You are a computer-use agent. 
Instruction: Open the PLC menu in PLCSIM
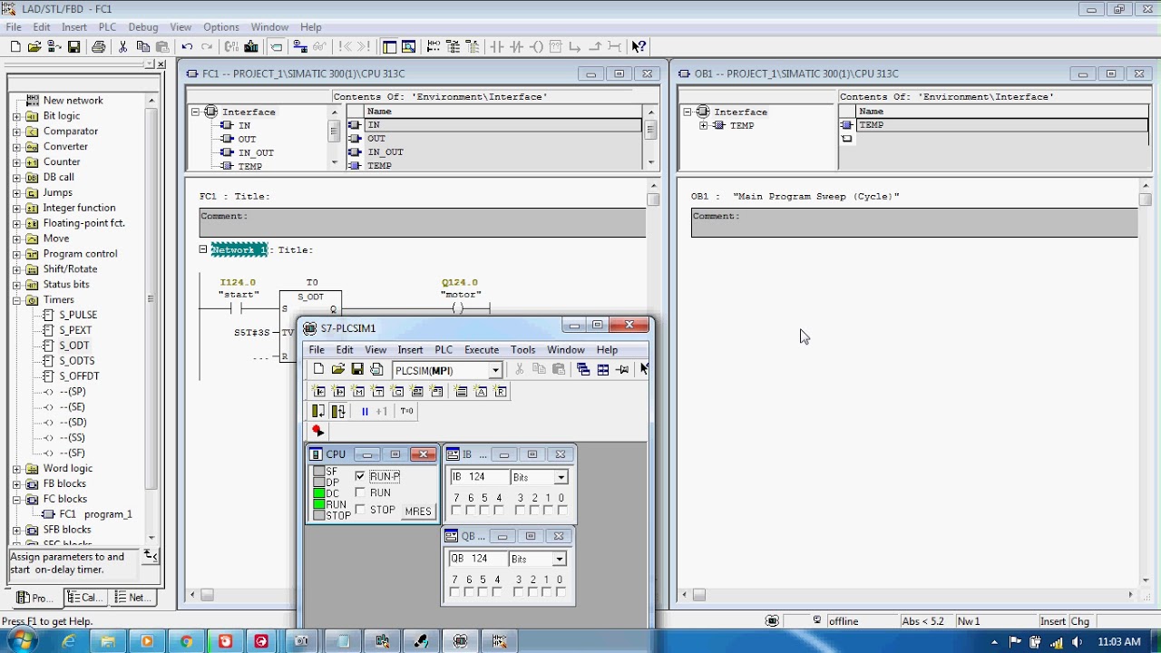444,350
